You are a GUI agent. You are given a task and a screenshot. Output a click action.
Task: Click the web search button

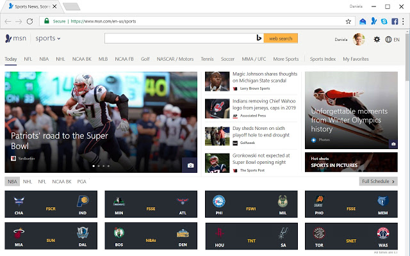[281, 38]
